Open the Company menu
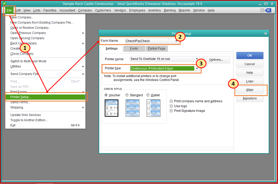278x184 pixels. [85, 10]
